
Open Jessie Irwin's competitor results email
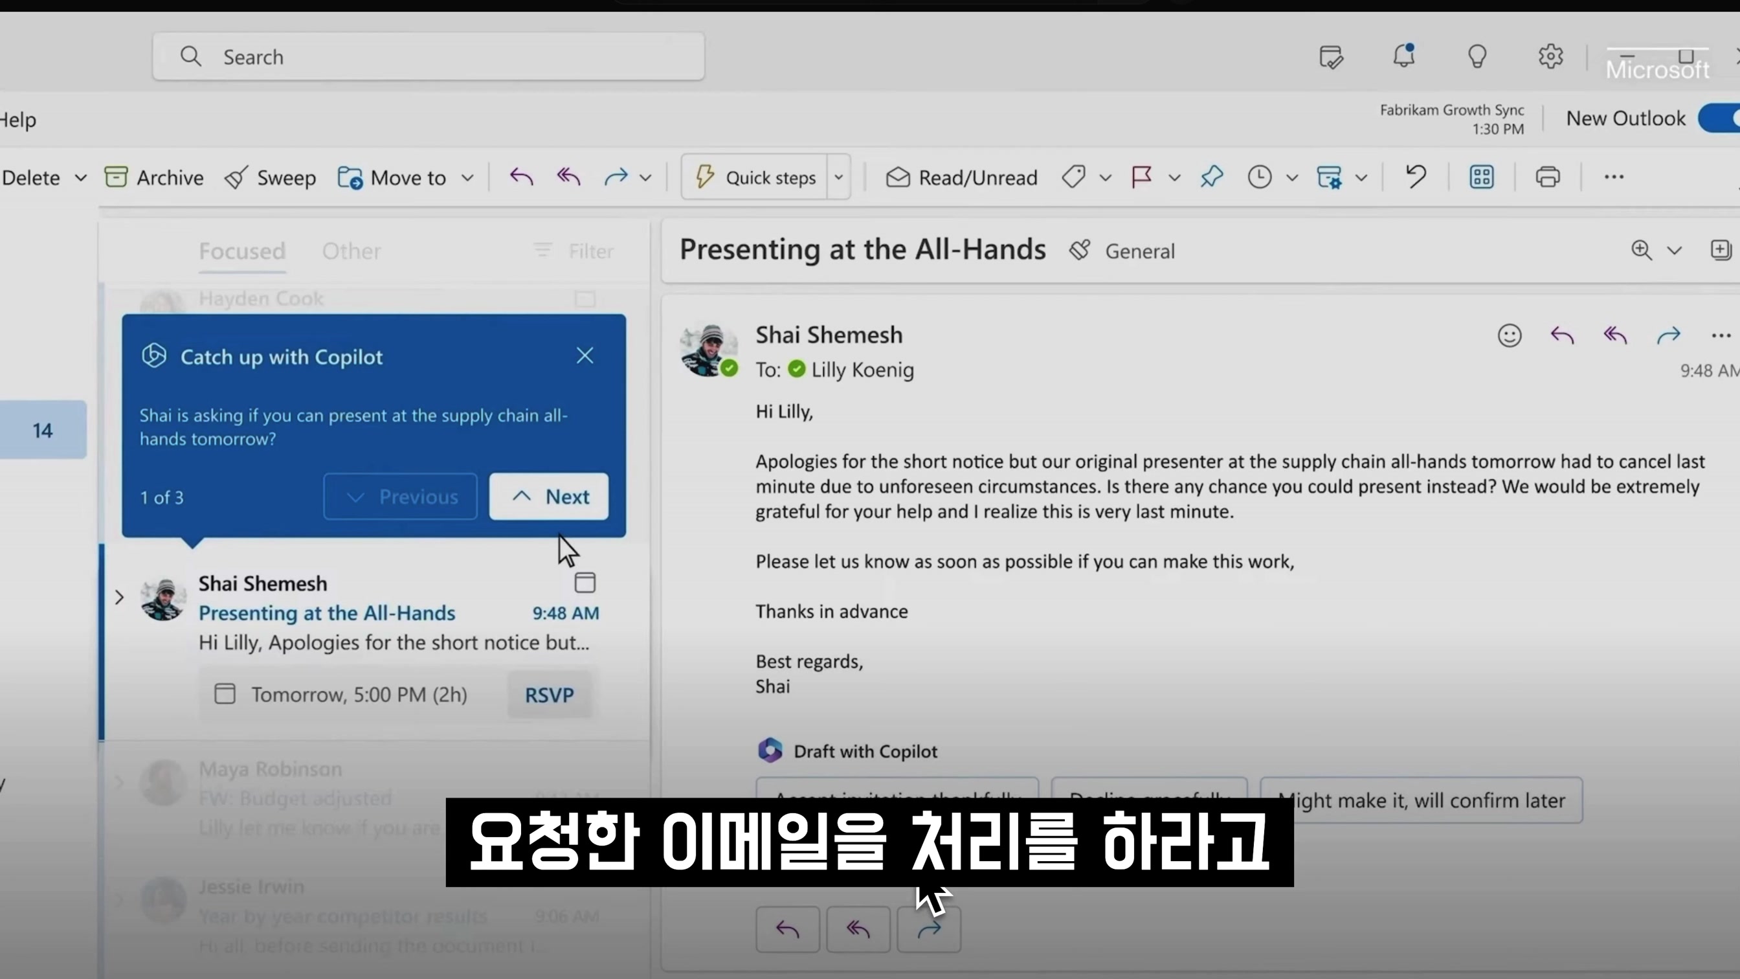pyautogui.click(x=375, y=916)
